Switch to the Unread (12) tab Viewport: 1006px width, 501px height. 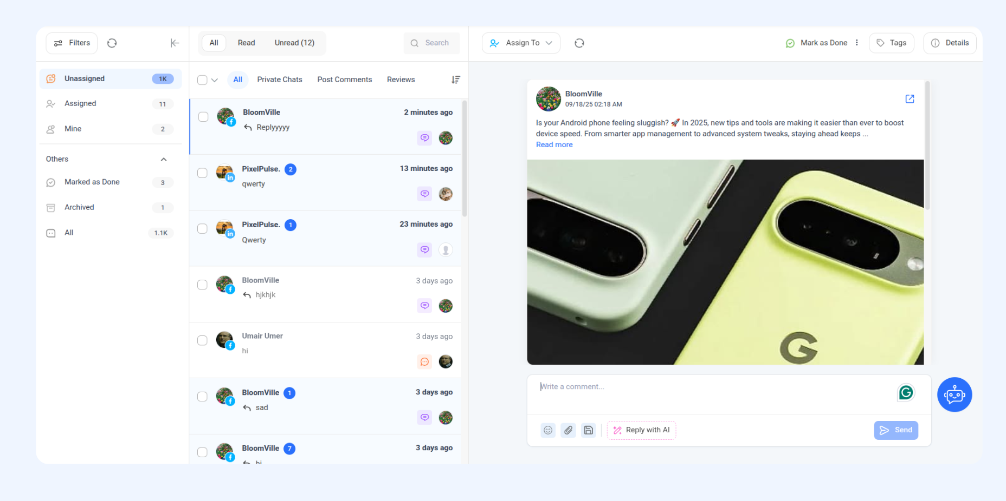click(x=294, y=43)
